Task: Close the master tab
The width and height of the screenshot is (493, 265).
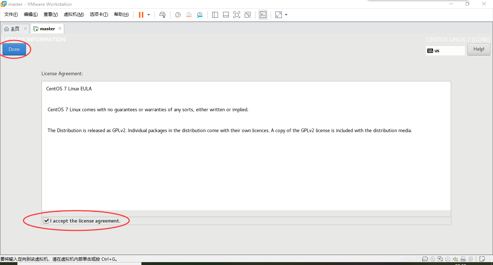Action: pos(60,28)
